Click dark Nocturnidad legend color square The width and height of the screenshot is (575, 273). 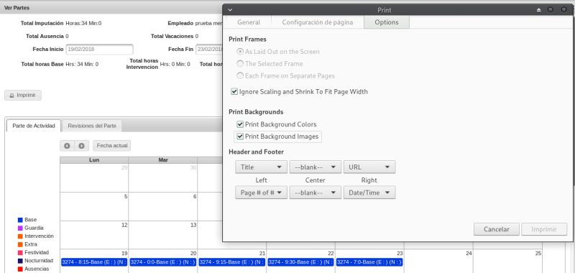(21, 261)
